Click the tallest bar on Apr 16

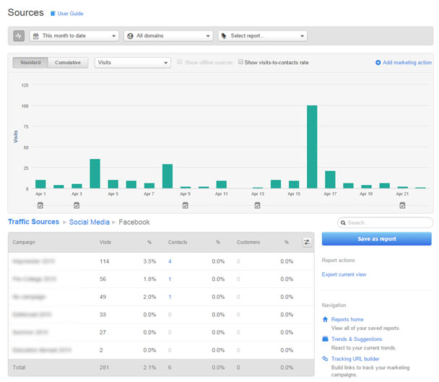pyautogui.click(x=312, y=147)
